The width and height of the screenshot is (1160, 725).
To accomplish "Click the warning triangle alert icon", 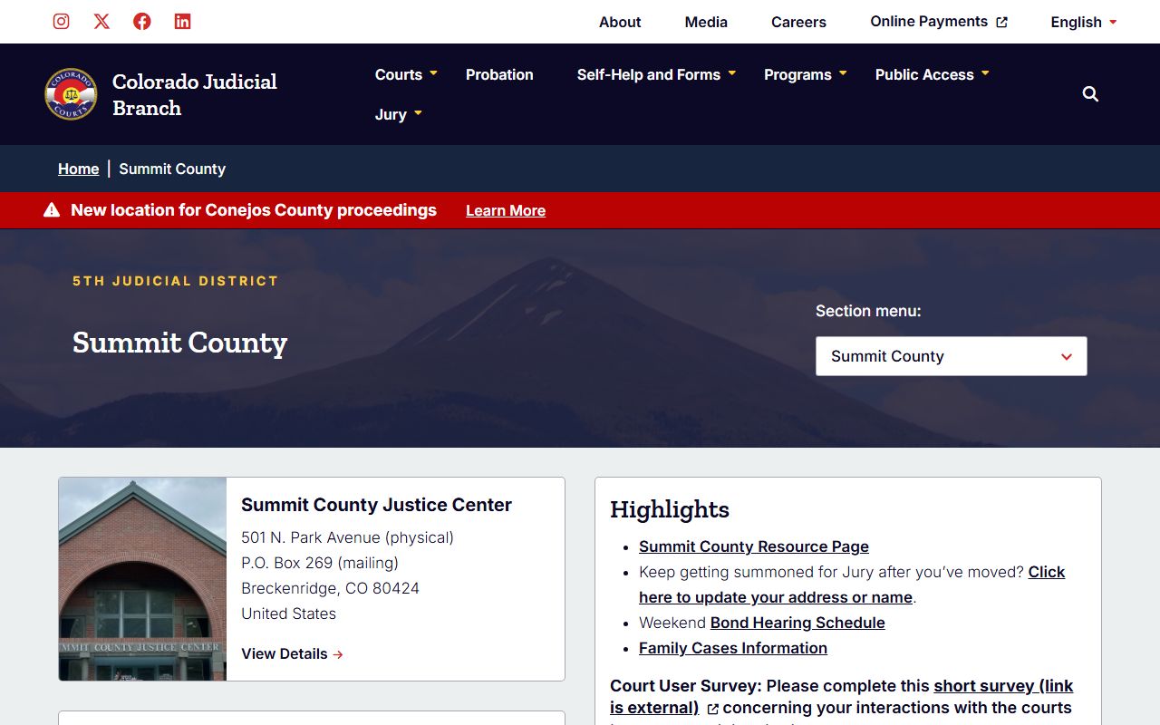I will (x=52, y=210).
